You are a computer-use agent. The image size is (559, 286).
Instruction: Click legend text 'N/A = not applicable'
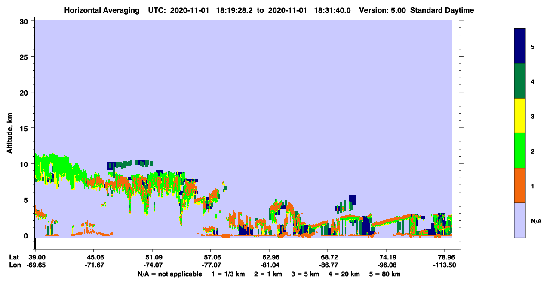169,274
